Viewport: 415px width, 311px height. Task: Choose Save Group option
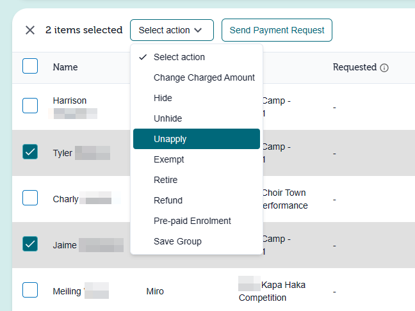coord(197,241)
